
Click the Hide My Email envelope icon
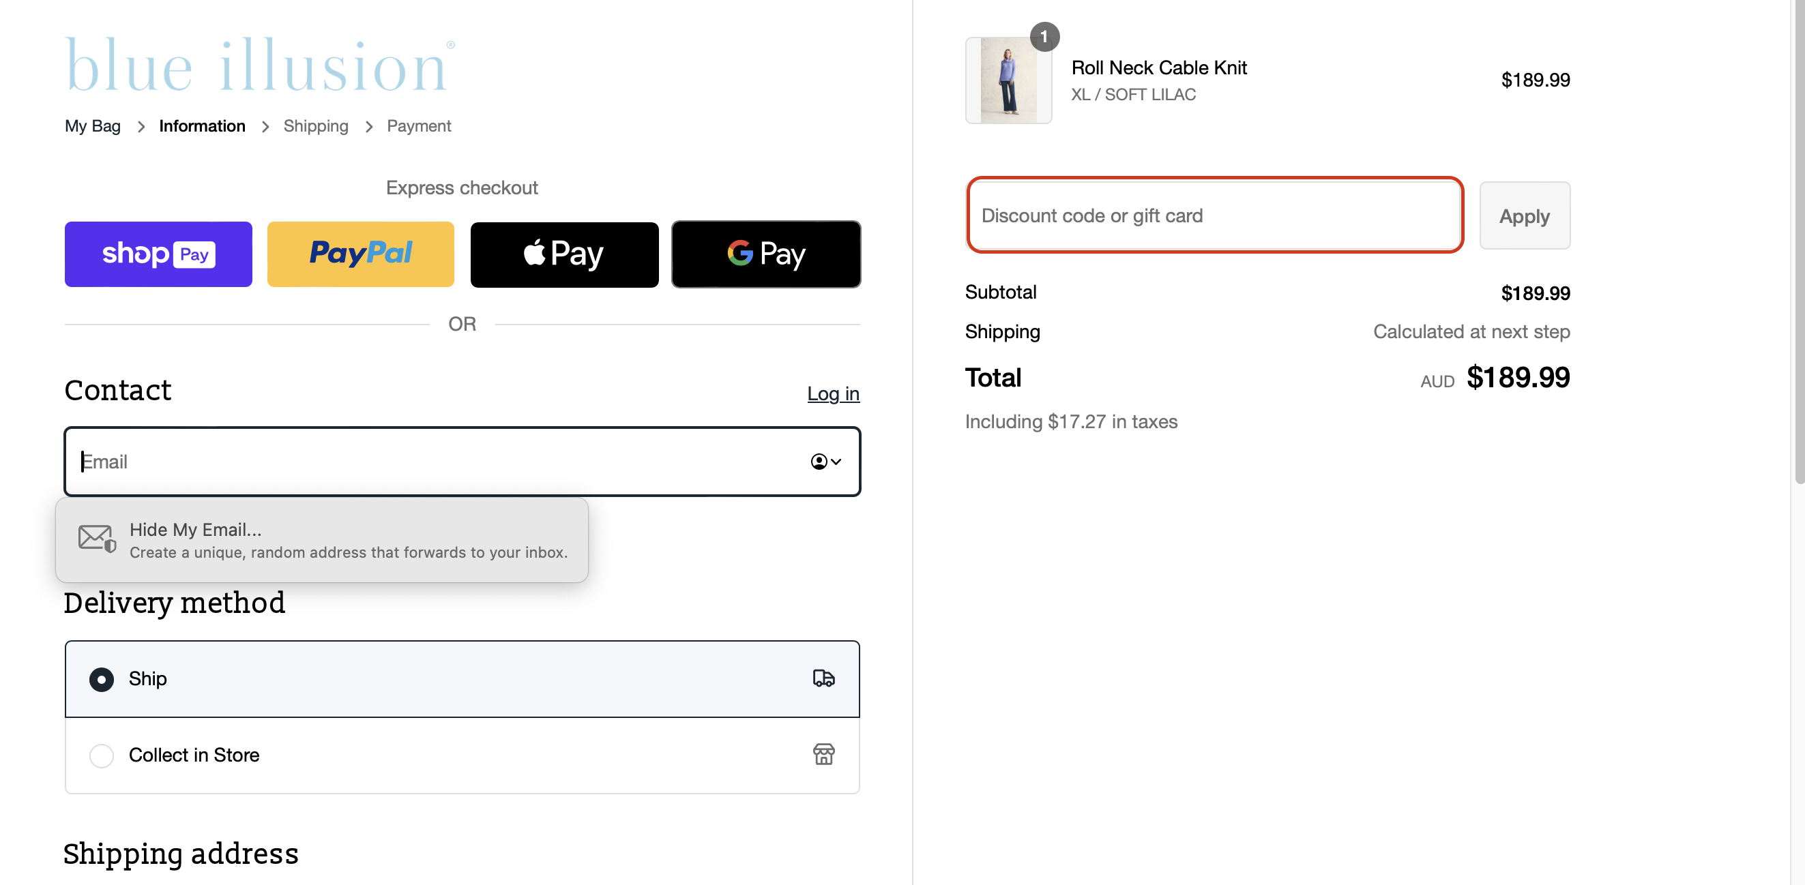point(96,539)
